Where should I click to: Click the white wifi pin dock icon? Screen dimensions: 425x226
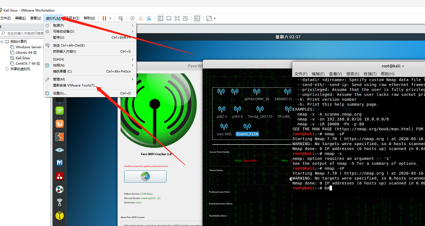pos(59,202)
